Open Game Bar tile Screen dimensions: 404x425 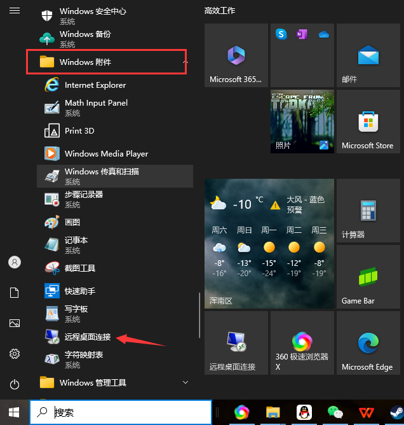point(367,277)
